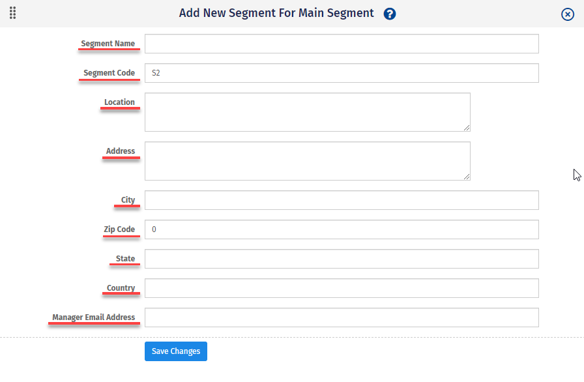Focus the City input field

tap(342, 200)
